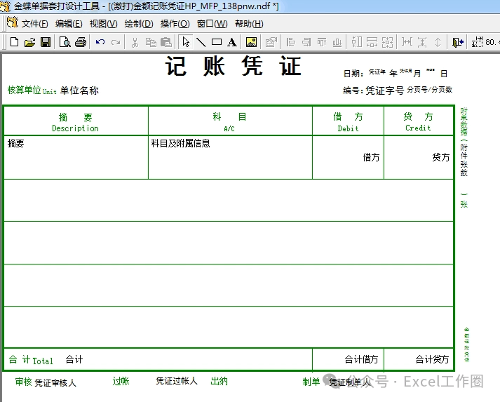
Task: Select the 科目及附属信息 field
Action: tap(181, 144)
